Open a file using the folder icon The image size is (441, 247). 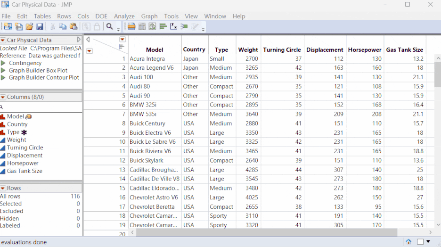coord(29,26)
